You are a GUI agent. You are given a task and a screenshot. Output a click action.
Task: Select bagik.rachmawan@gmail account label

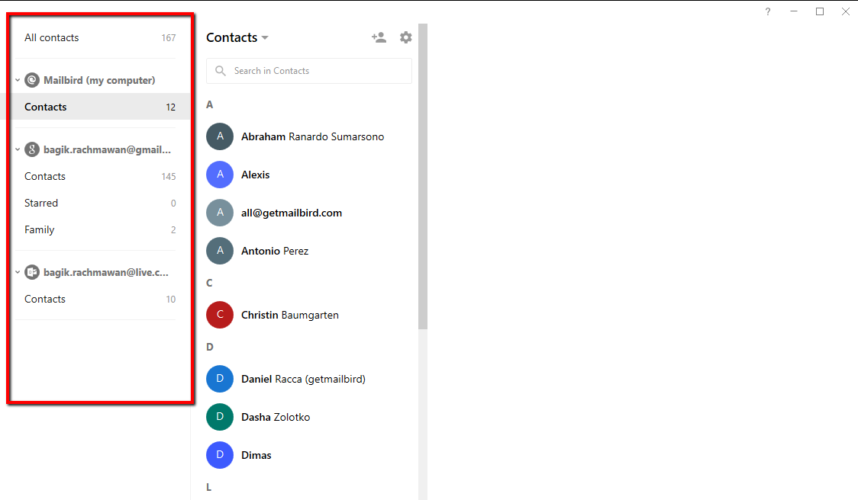(x=107, y=149)
